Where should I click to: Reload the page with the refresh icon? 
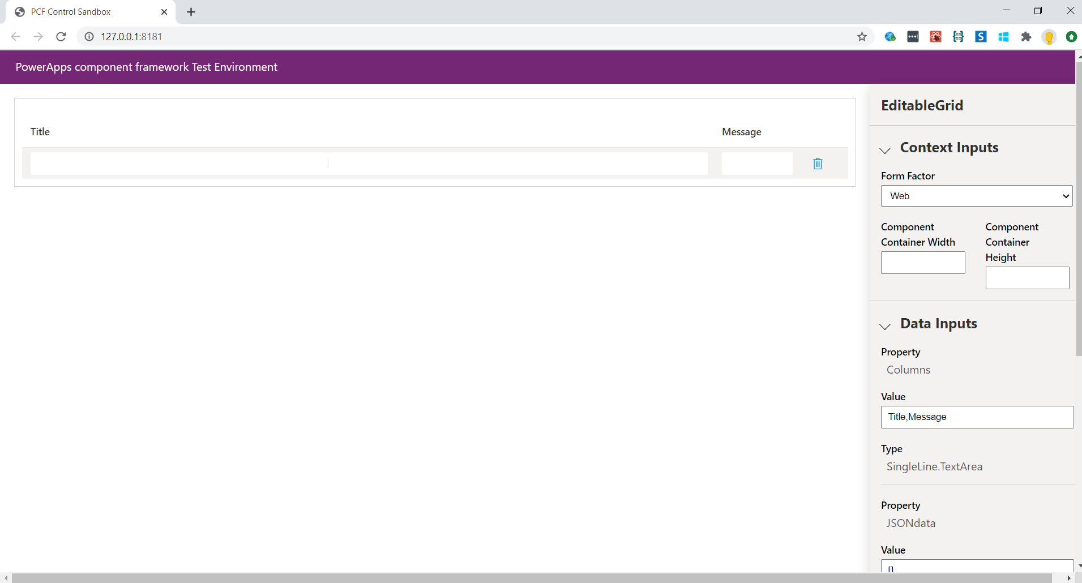pyautogui.click(x=61, y=37)
